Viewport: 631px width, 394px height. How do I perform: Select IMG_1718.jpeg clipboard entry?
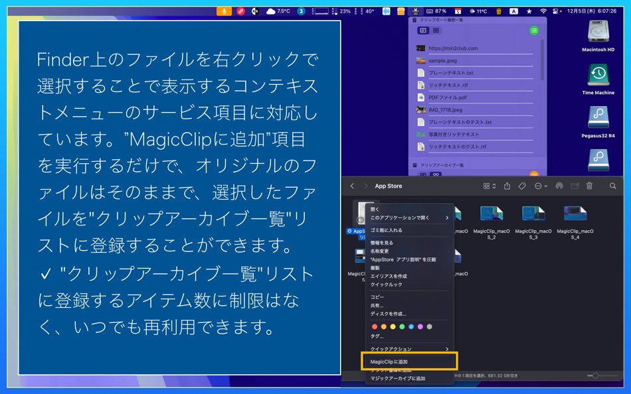[475, 109]
